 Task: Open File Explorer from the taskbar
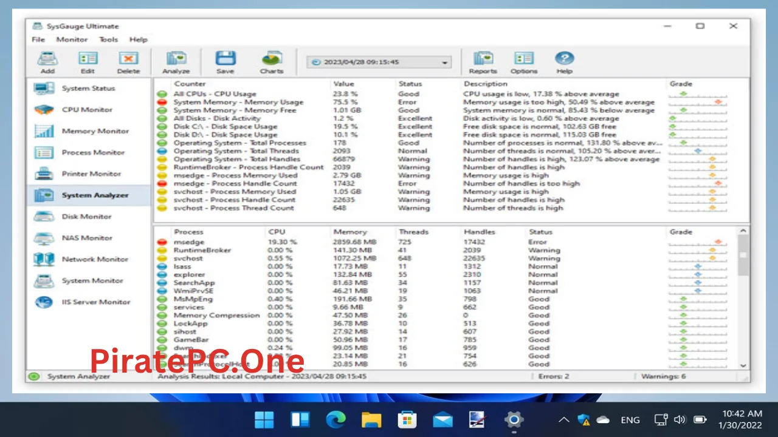371,419
